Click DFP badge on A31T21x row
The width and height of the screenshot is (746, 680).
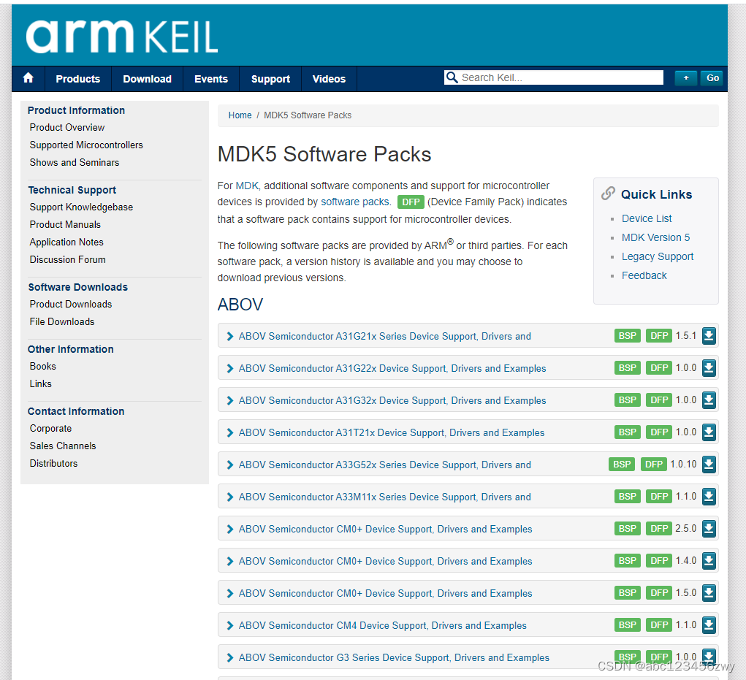point(659,432)
